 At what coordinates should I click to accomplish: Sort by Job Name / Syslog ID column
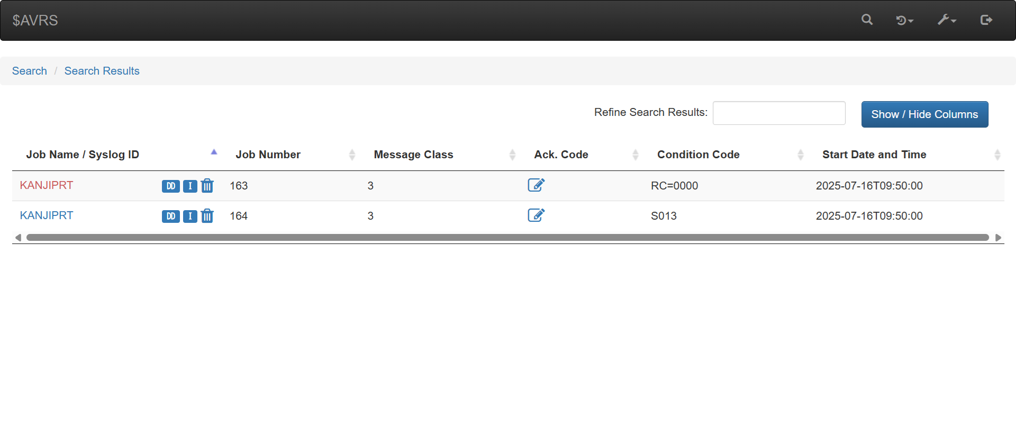pyautogui.click(x=83, y=155)
